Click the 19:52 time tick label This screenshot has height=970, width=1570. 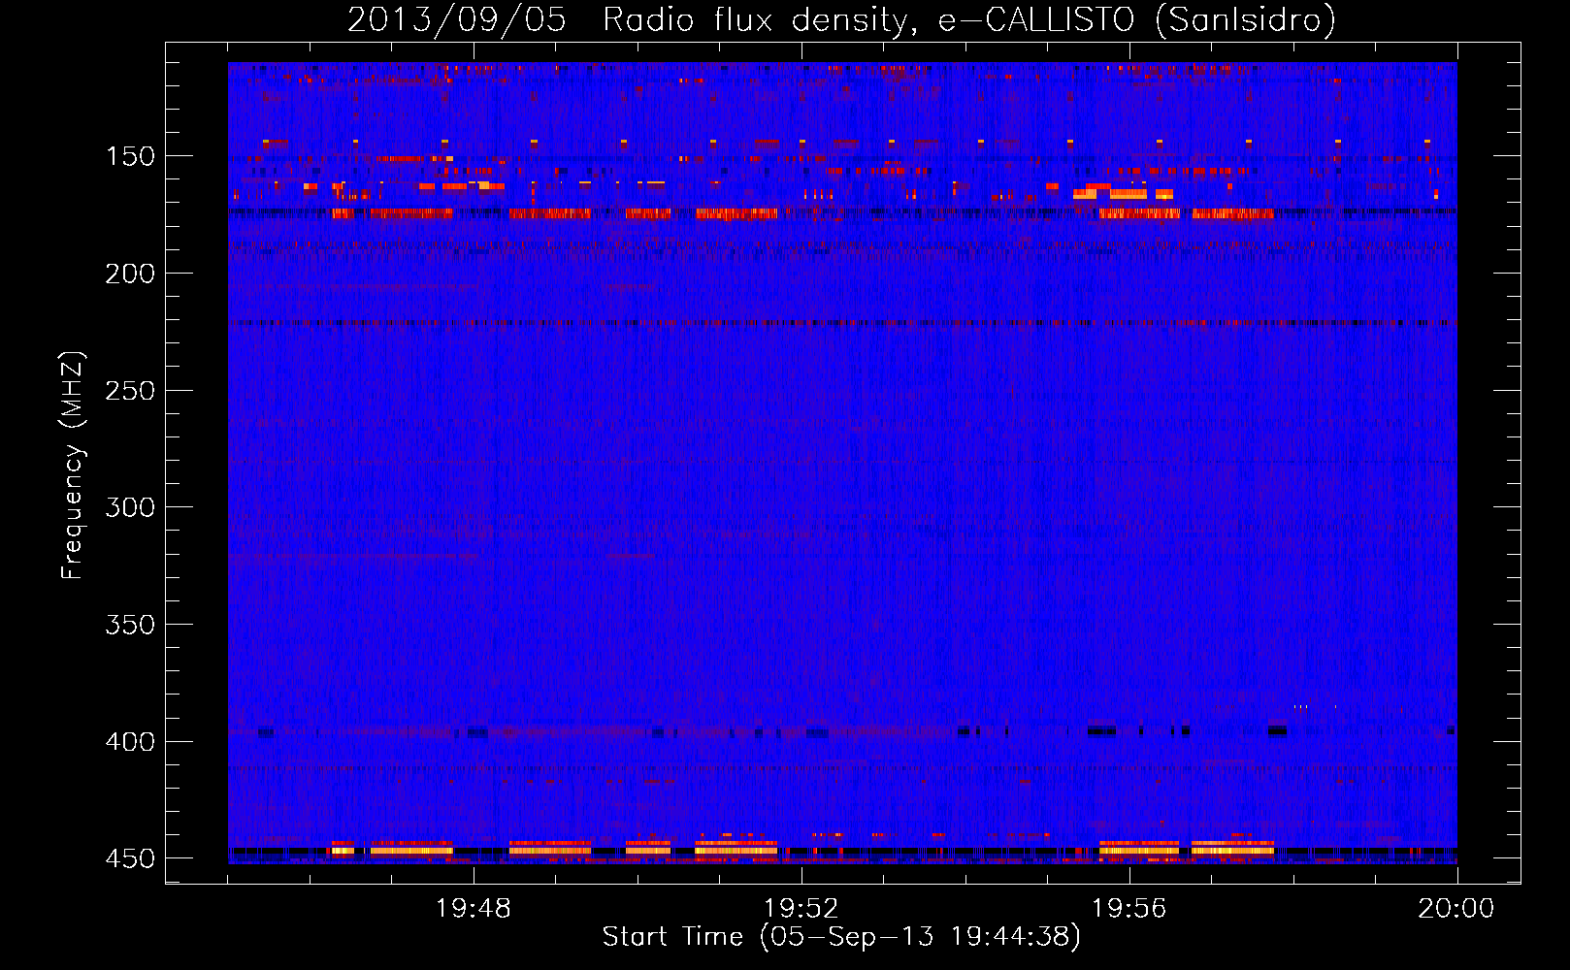(x=801, y=909)
